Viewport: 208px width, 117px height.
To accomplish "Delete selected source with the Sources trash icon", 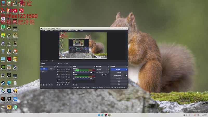I will (60, 85).
